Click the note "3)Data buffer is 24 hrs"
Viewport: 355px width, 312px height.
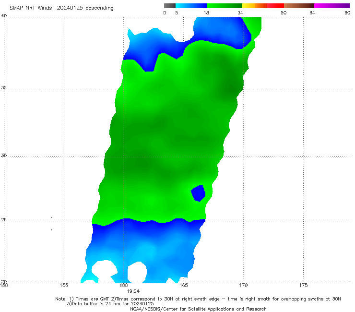[x=110, y=304]
